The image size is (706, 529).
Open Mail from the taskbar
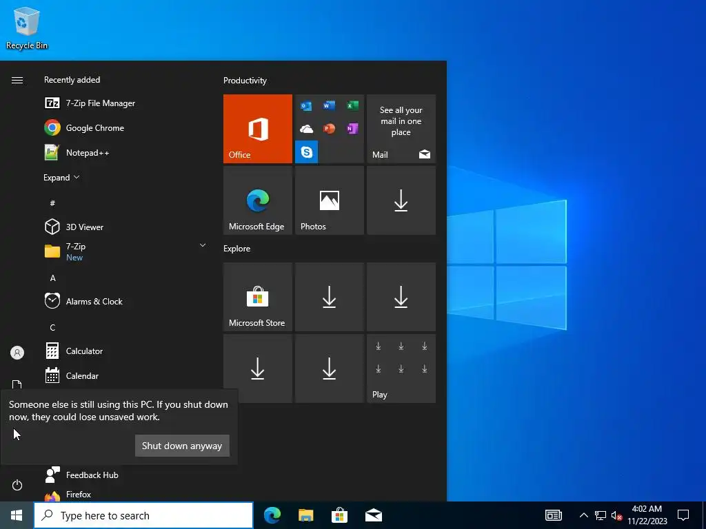373,515
